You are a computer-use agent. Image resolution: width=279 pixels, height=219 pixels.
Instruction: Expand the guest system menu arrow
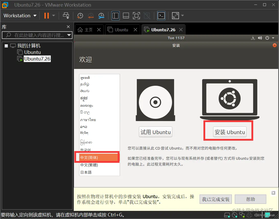[x=273, y=38]
